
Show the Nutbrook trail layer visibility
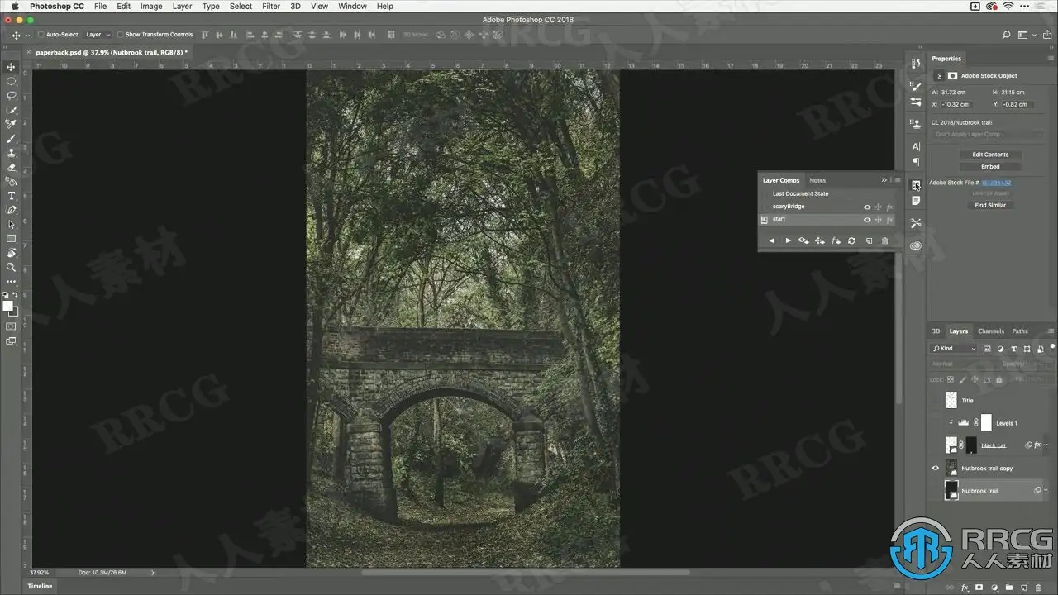tap(936, 491)
